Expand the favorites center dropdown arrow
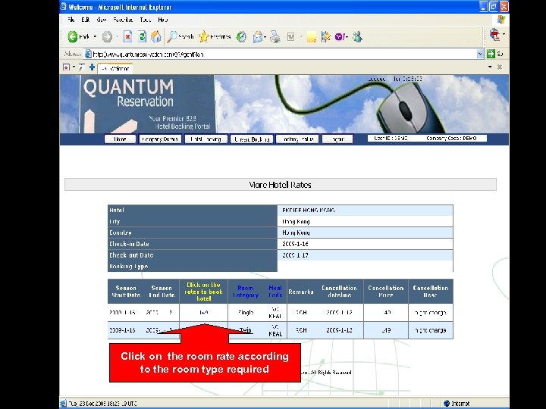 74,67
